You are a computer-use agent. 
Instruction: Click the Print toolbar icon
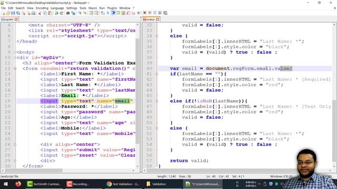click(33, 13)
